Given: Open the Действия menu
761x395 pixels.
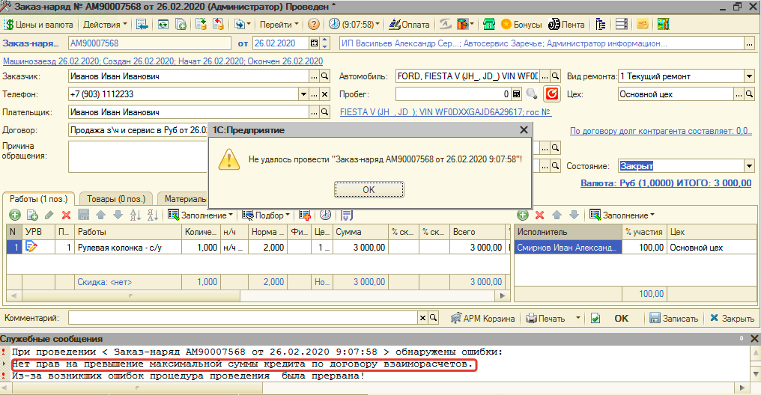Looking at the screenshot, I should point(104,24).
